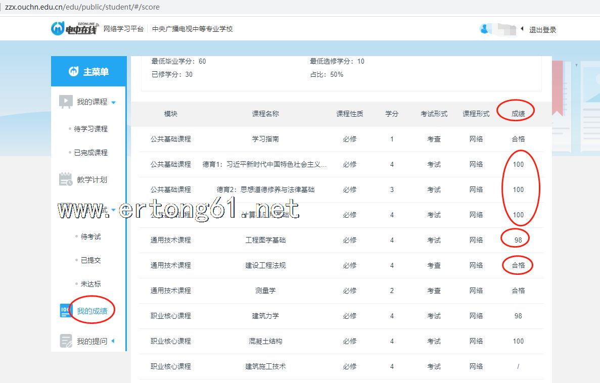Select 待考试 in the sidebar
Image resolution: width=600 pixels, height=383 pixels.
91,236
